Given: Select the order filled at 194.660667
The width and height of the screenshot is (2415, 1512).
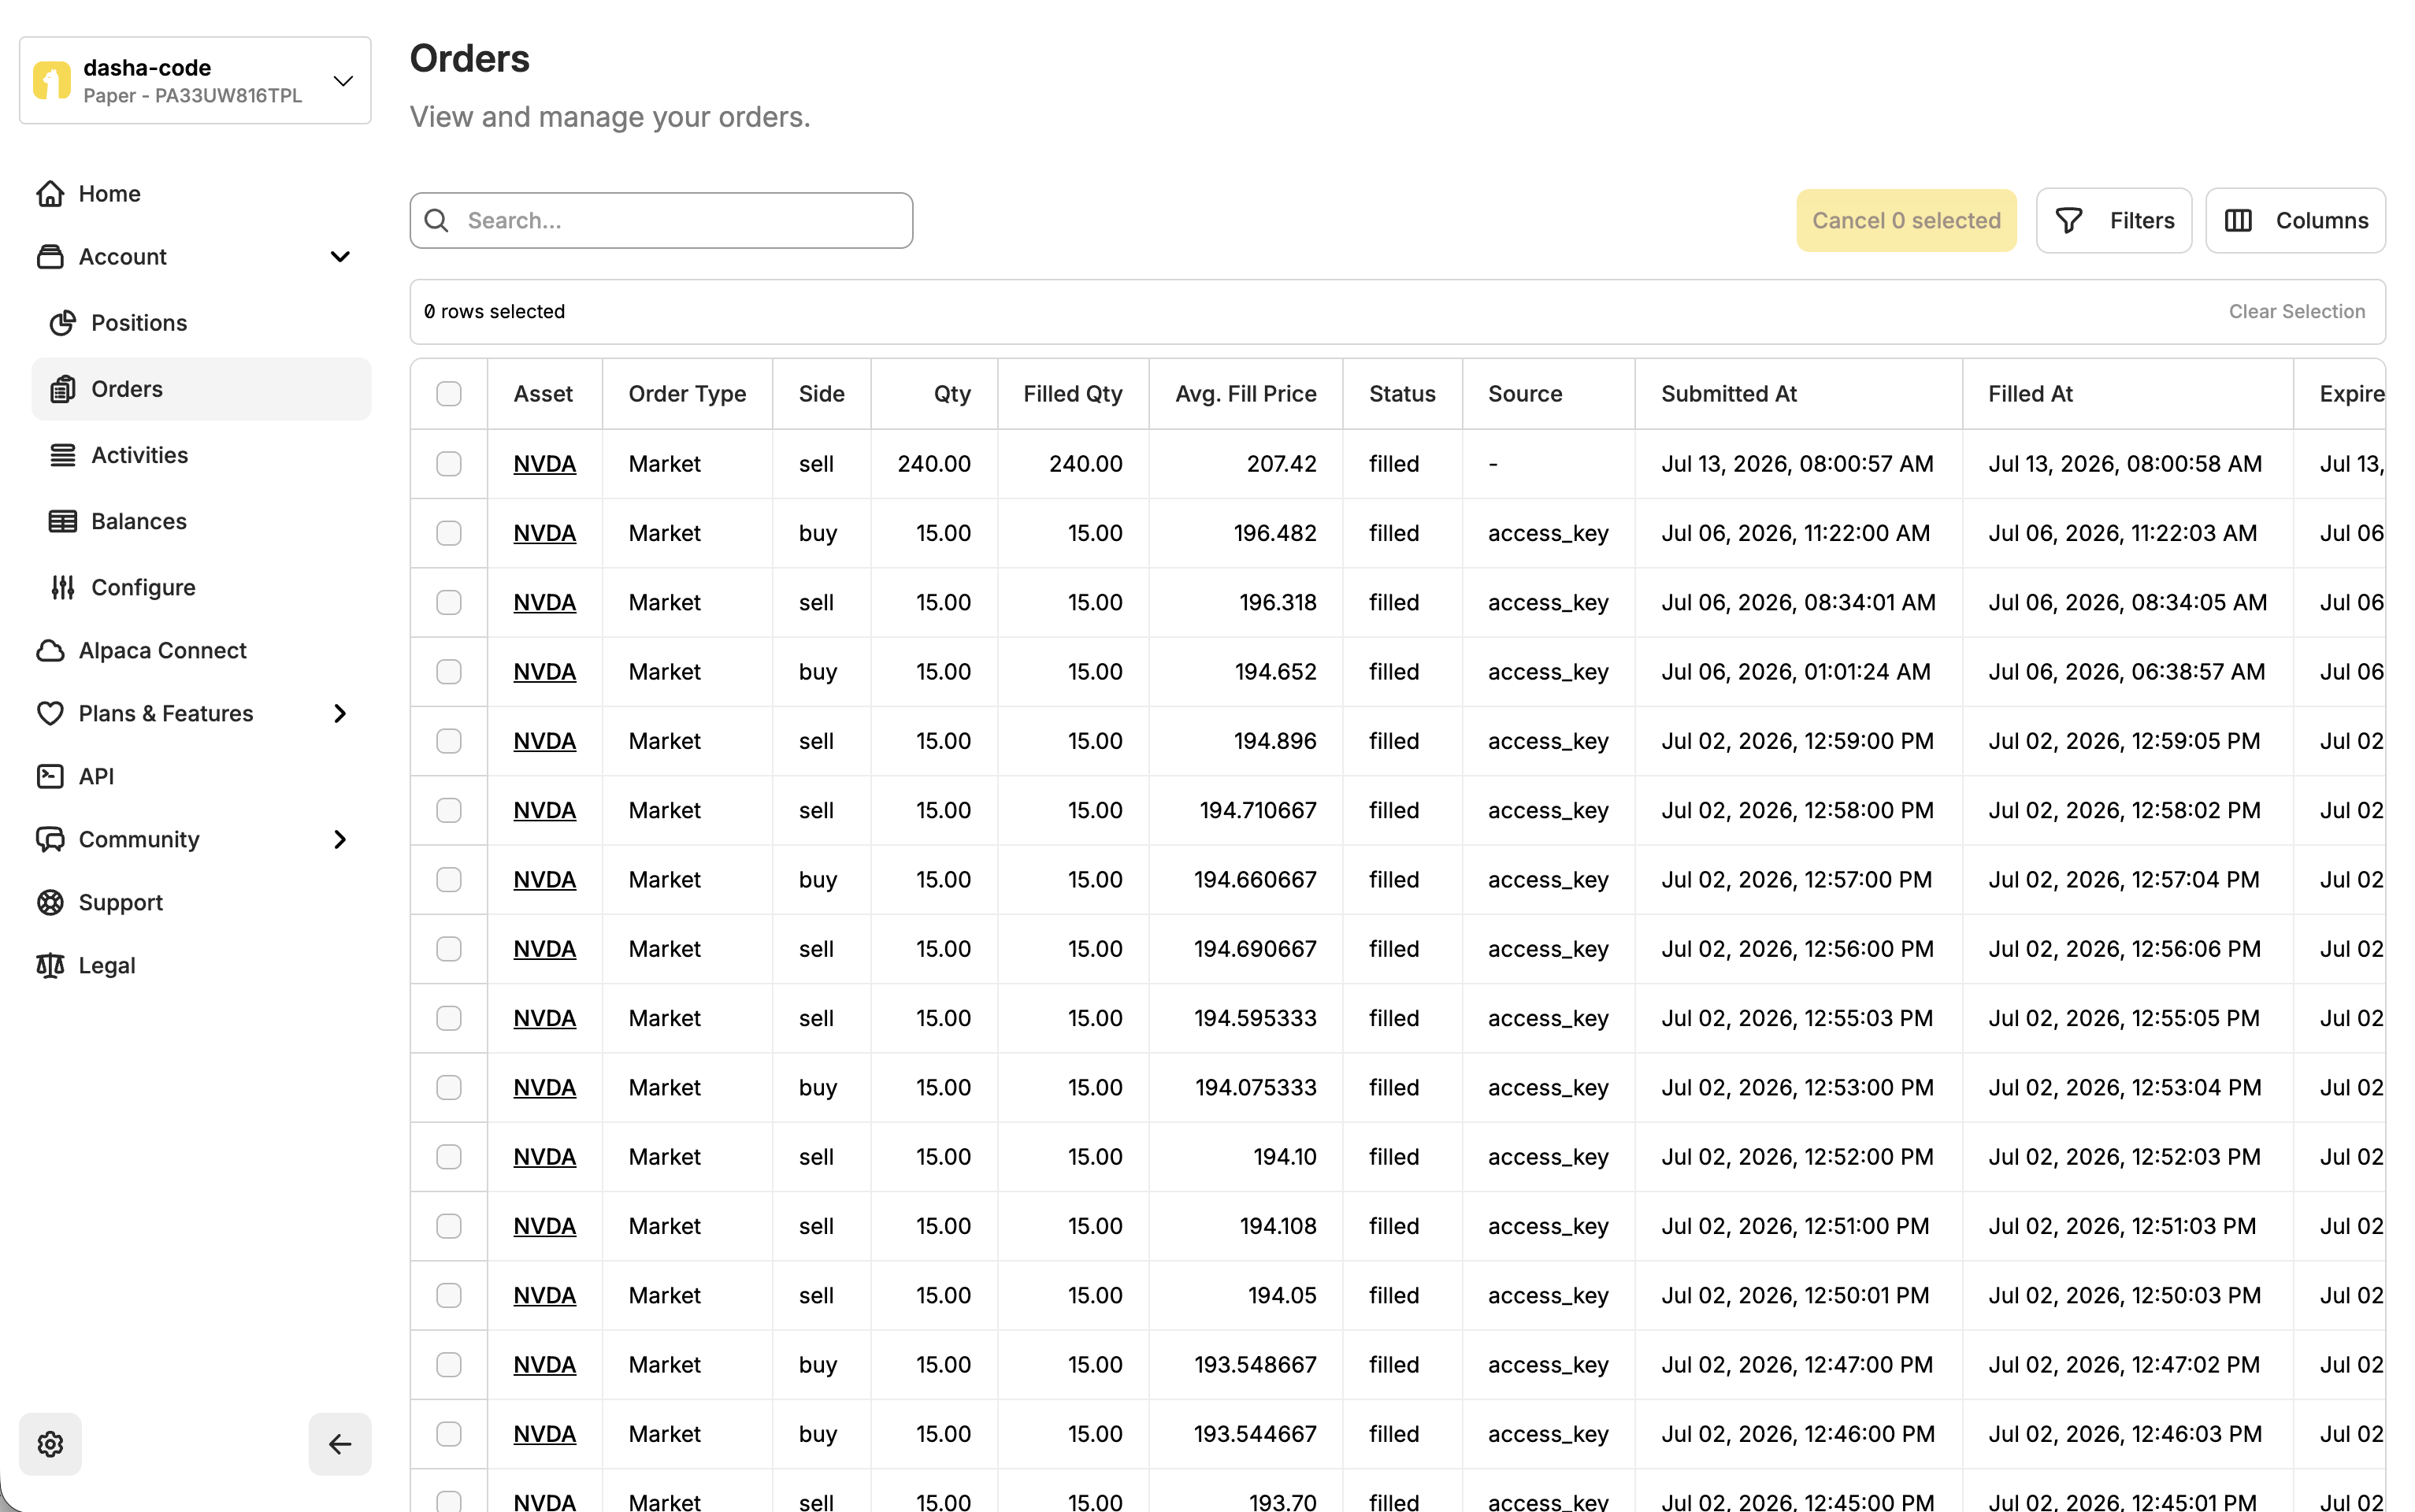Looking at the screenshot, I should [449, 879].
